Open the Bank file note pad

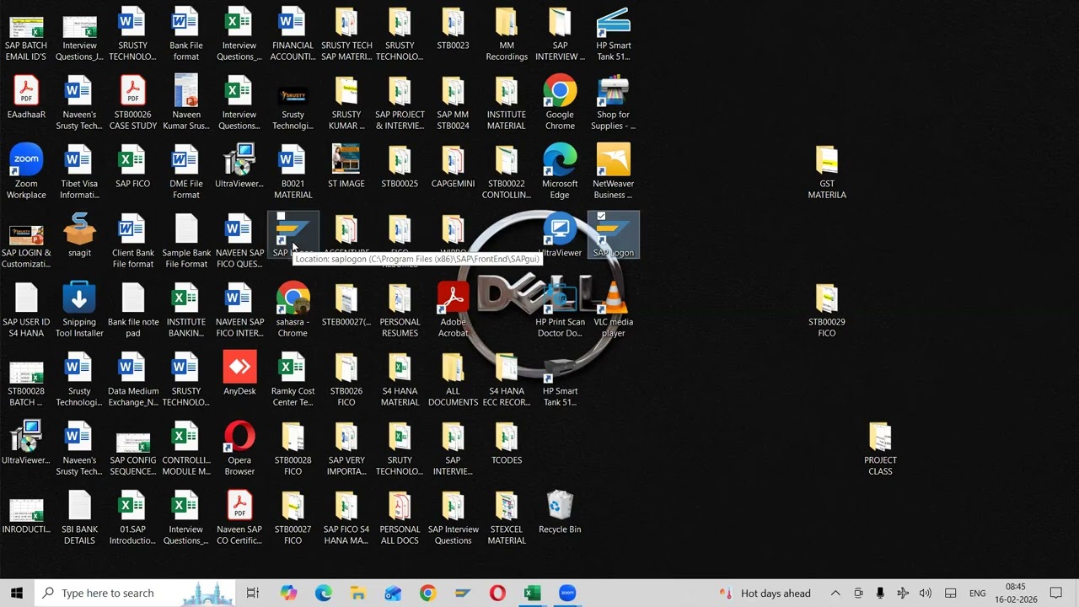tap(132, 310)
